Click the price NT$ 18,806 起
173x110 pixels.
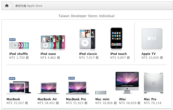pos(106,103)
